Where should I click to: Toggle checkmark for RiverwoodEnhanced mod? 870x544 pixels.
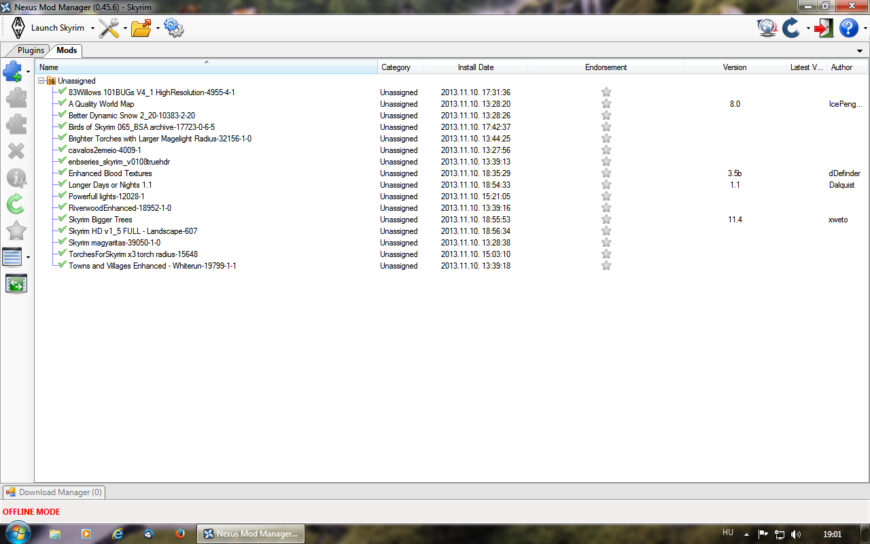[x=63, y=207]
